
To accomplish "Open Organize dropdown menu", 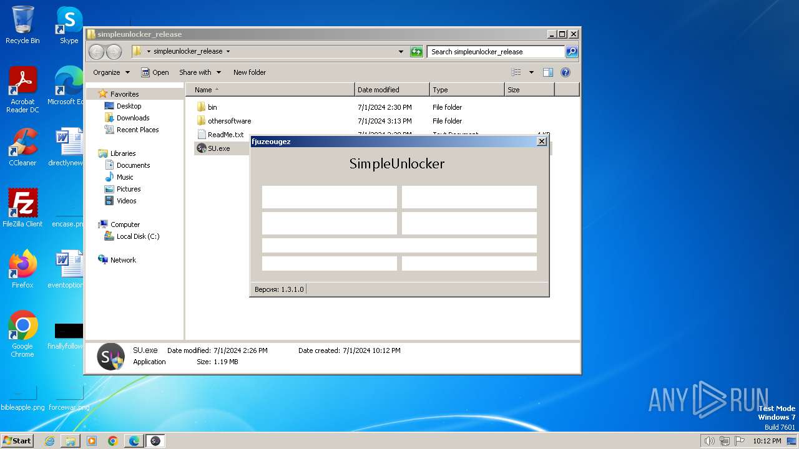I will 112,72.
